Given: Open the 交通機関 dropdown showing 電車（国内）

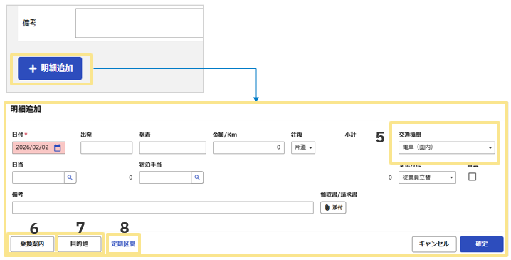Looking at the screenshot, I should click(446, 147).
